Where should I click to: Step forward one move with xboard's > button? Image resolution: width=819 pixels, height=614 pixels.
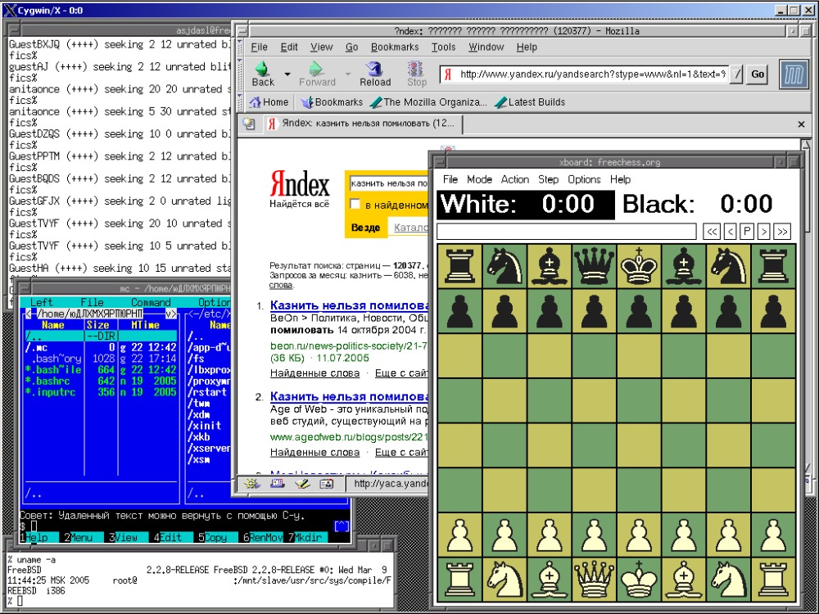(764, 232)
